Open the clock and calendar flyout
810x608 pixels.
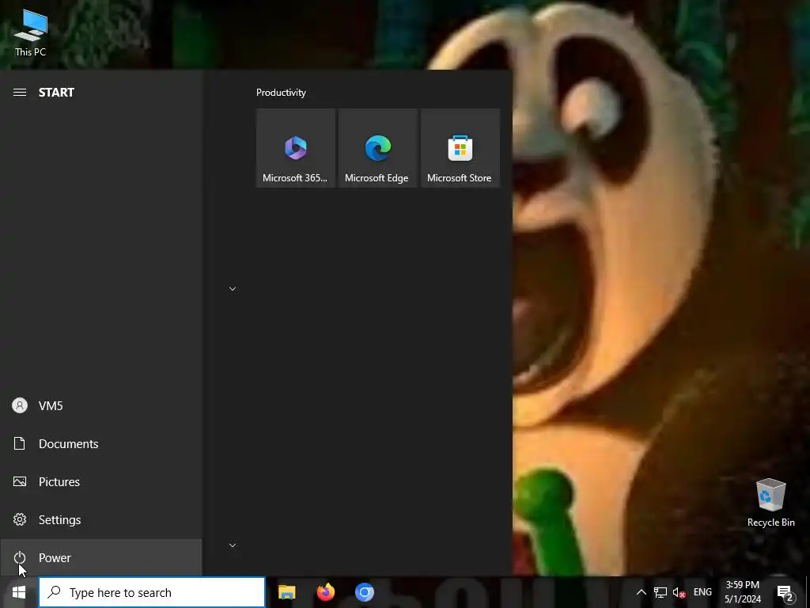742,592
